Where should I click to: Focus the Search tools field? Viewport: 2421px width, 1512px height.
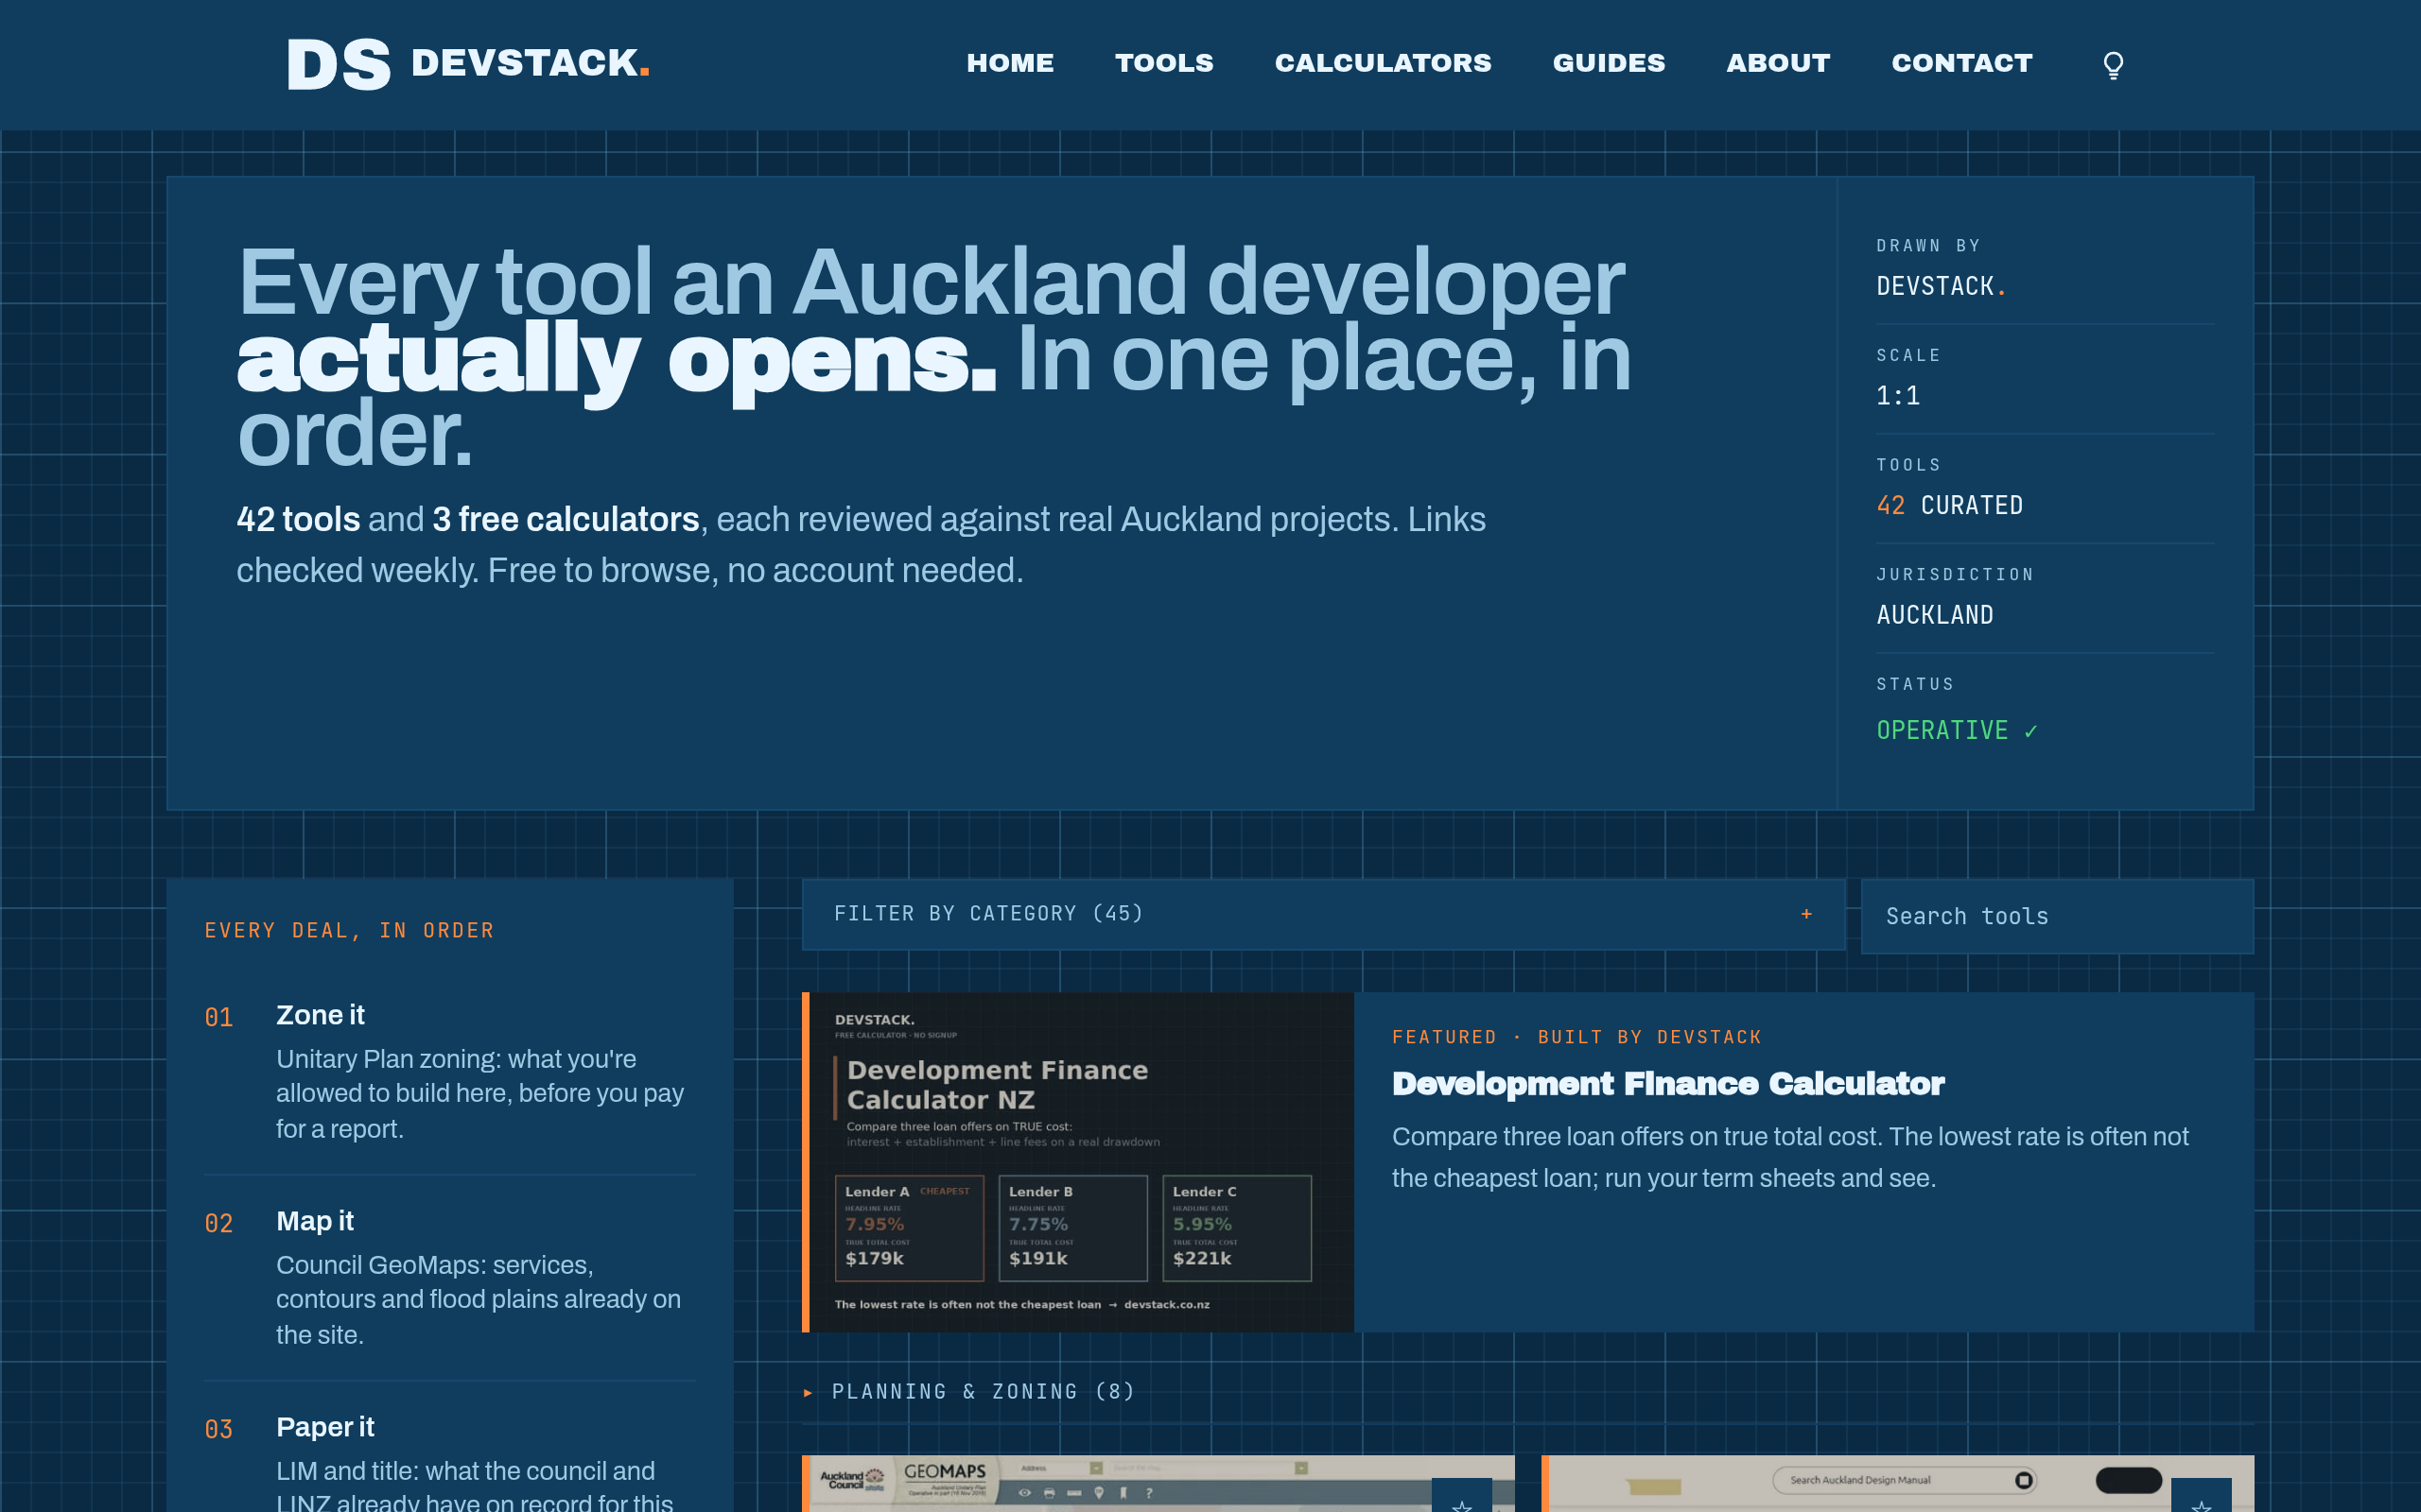(x=2057, y=916)
